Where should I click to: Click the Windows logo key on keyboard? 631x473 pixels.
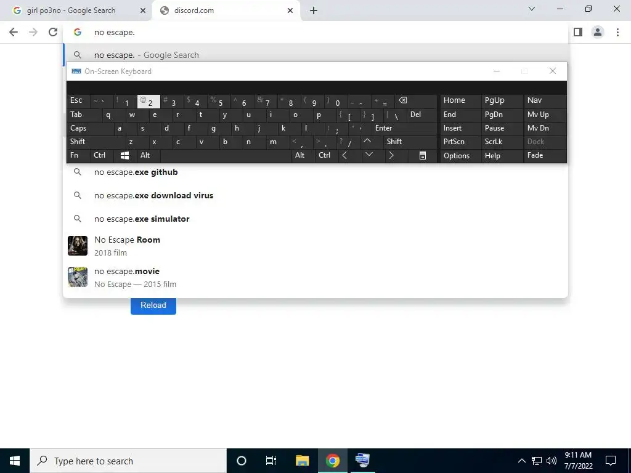pyautogui.click(x=124, y=156)
